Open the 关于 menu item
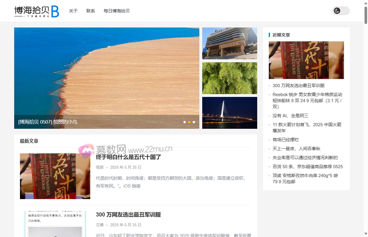The image size is (368, 237). tap(73, 11)
